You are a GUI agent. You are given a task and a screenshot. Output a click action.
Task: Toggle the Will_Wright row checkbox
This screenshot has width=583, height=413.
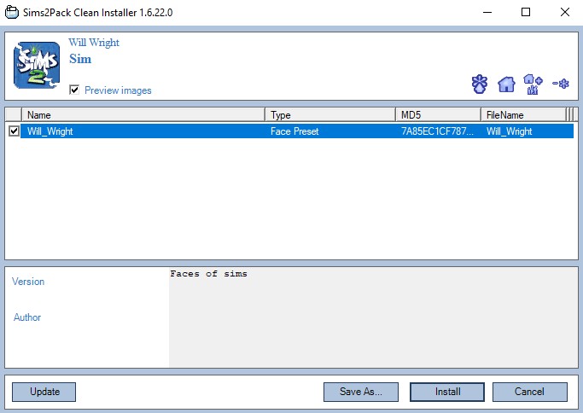tap(14, 131)
